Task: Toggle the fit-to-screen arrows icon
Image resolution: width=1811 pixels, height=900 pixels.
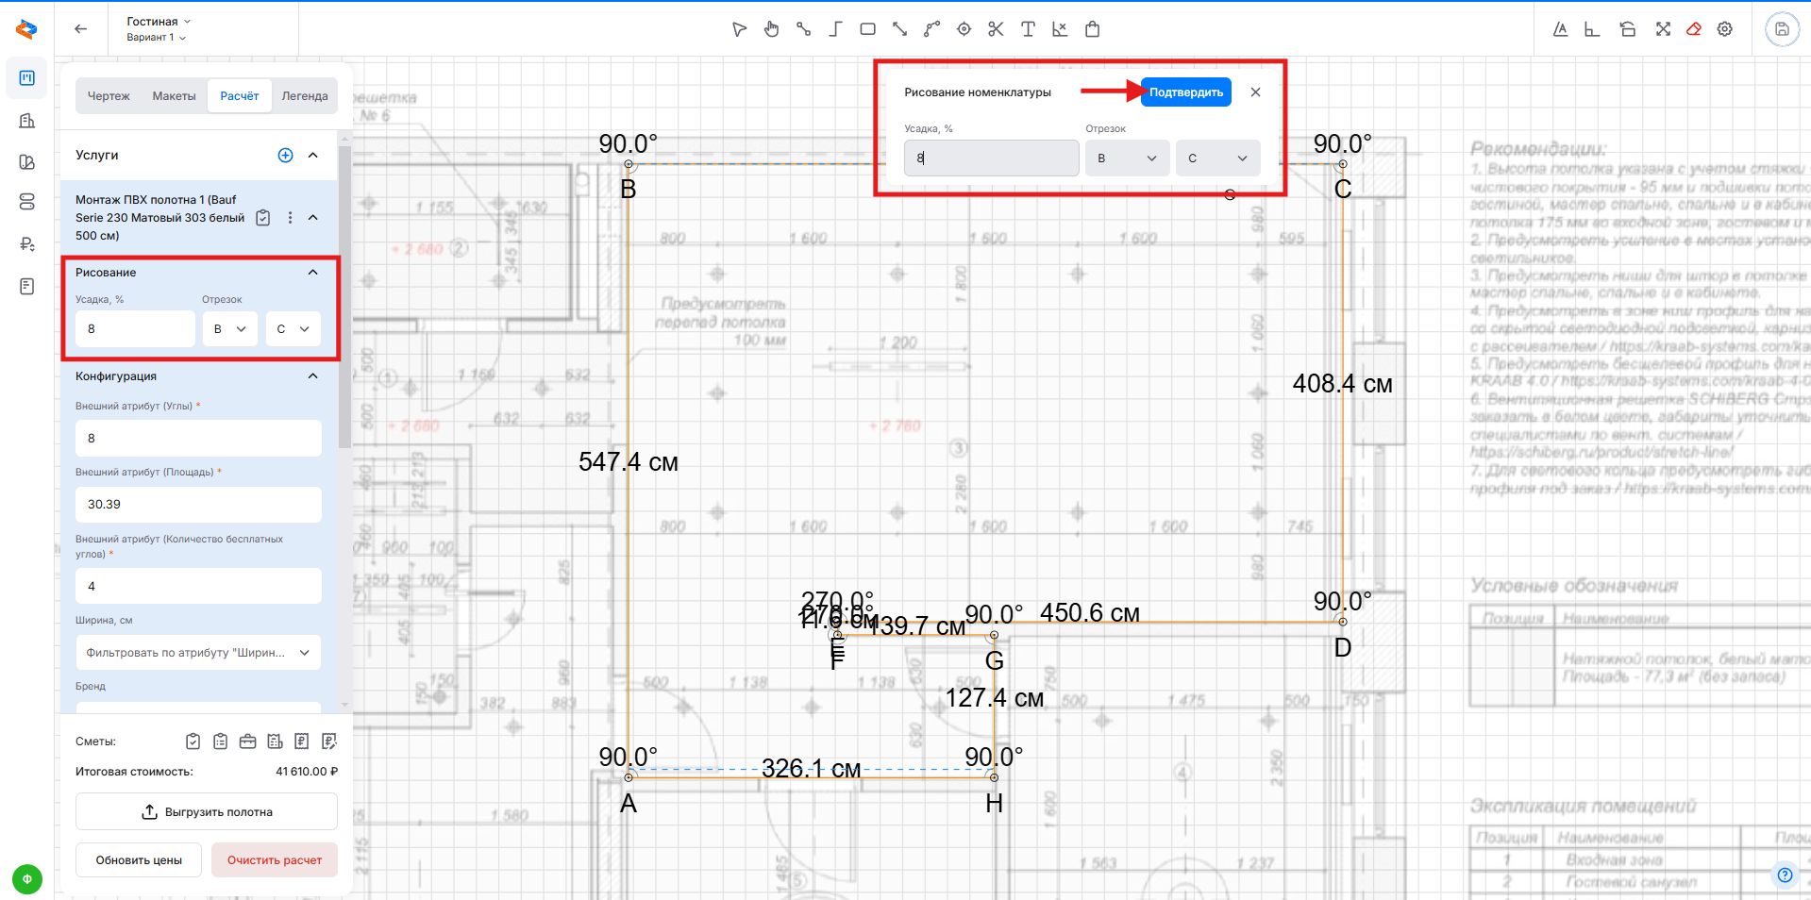Action: click(1663, 29)
